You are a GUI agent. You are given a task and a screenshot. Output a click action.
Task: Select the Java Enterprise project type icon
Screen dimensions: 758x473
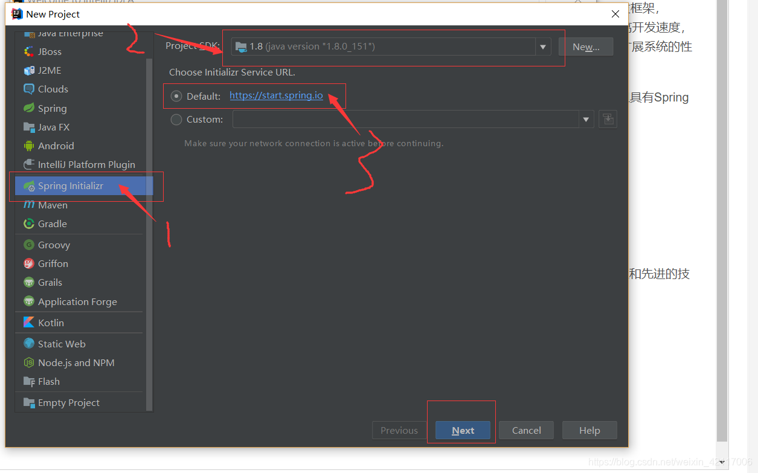[29, 33]
